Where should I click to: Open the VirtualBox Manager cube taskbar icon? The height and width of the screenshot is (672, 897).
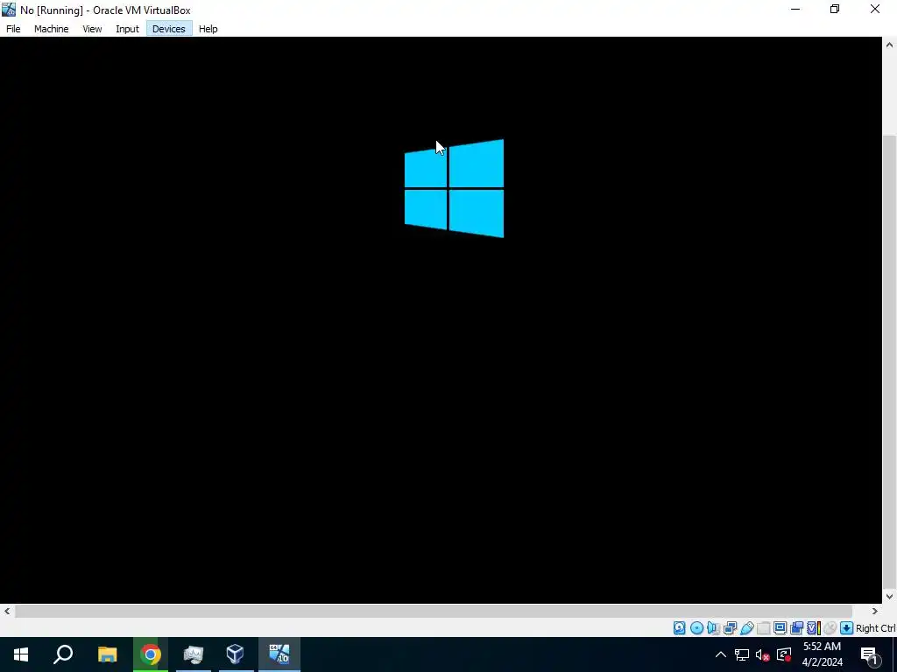(235, 654)
